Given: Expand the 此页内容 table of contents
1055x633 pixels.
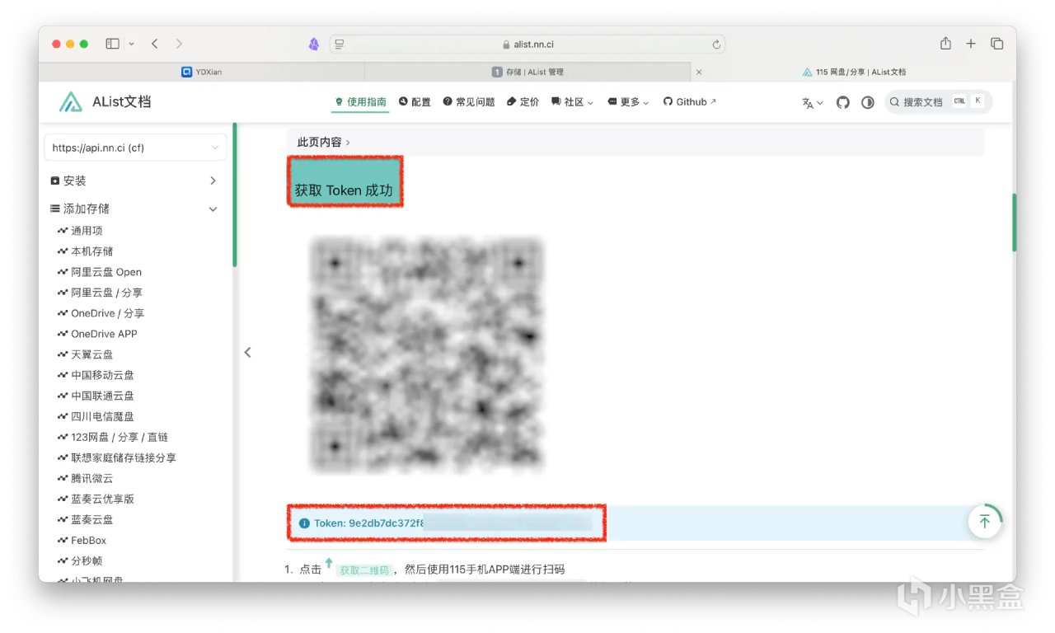Looking at the screenshot, I should pos(635,142).
